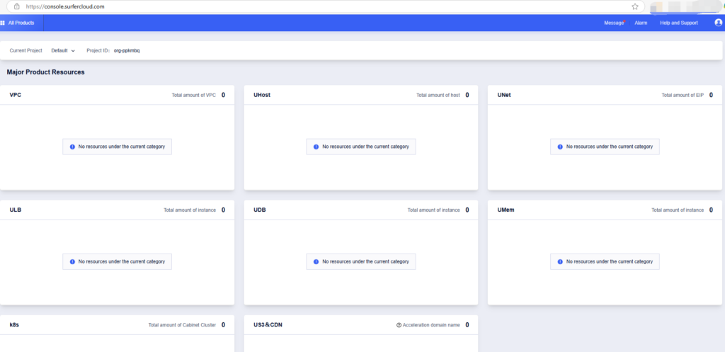
Task: Click the All Products label
Action: 21,23
